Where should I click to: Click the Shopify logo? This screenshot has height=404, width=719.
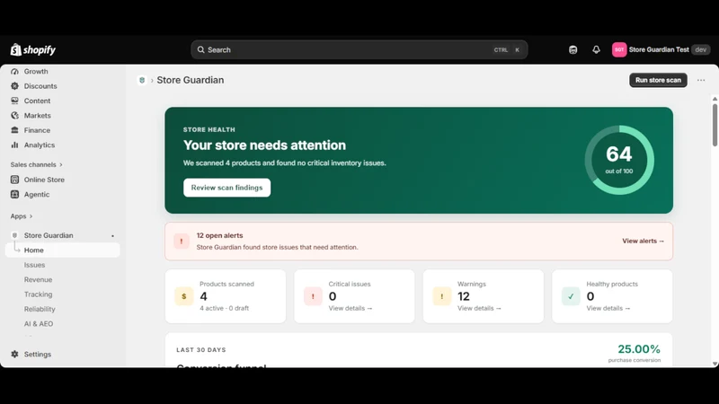click(33, 49)
